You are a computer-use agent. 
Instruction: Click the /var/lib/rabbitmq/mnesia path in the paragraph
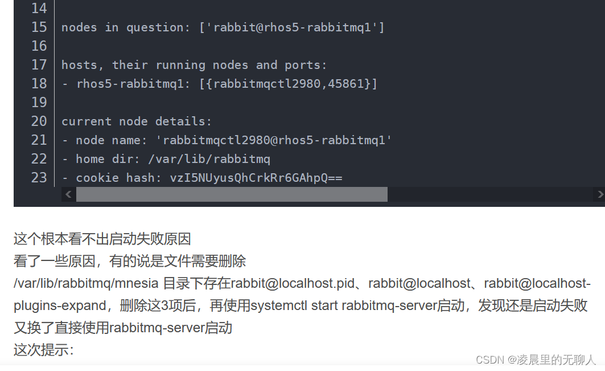(x=86, y=283)
